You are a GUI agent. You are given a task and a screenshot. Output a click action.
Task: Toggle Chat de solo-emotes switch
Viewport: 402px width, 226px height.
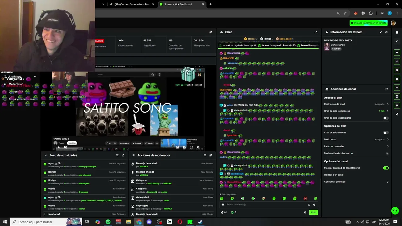click(x=386, y=133)
